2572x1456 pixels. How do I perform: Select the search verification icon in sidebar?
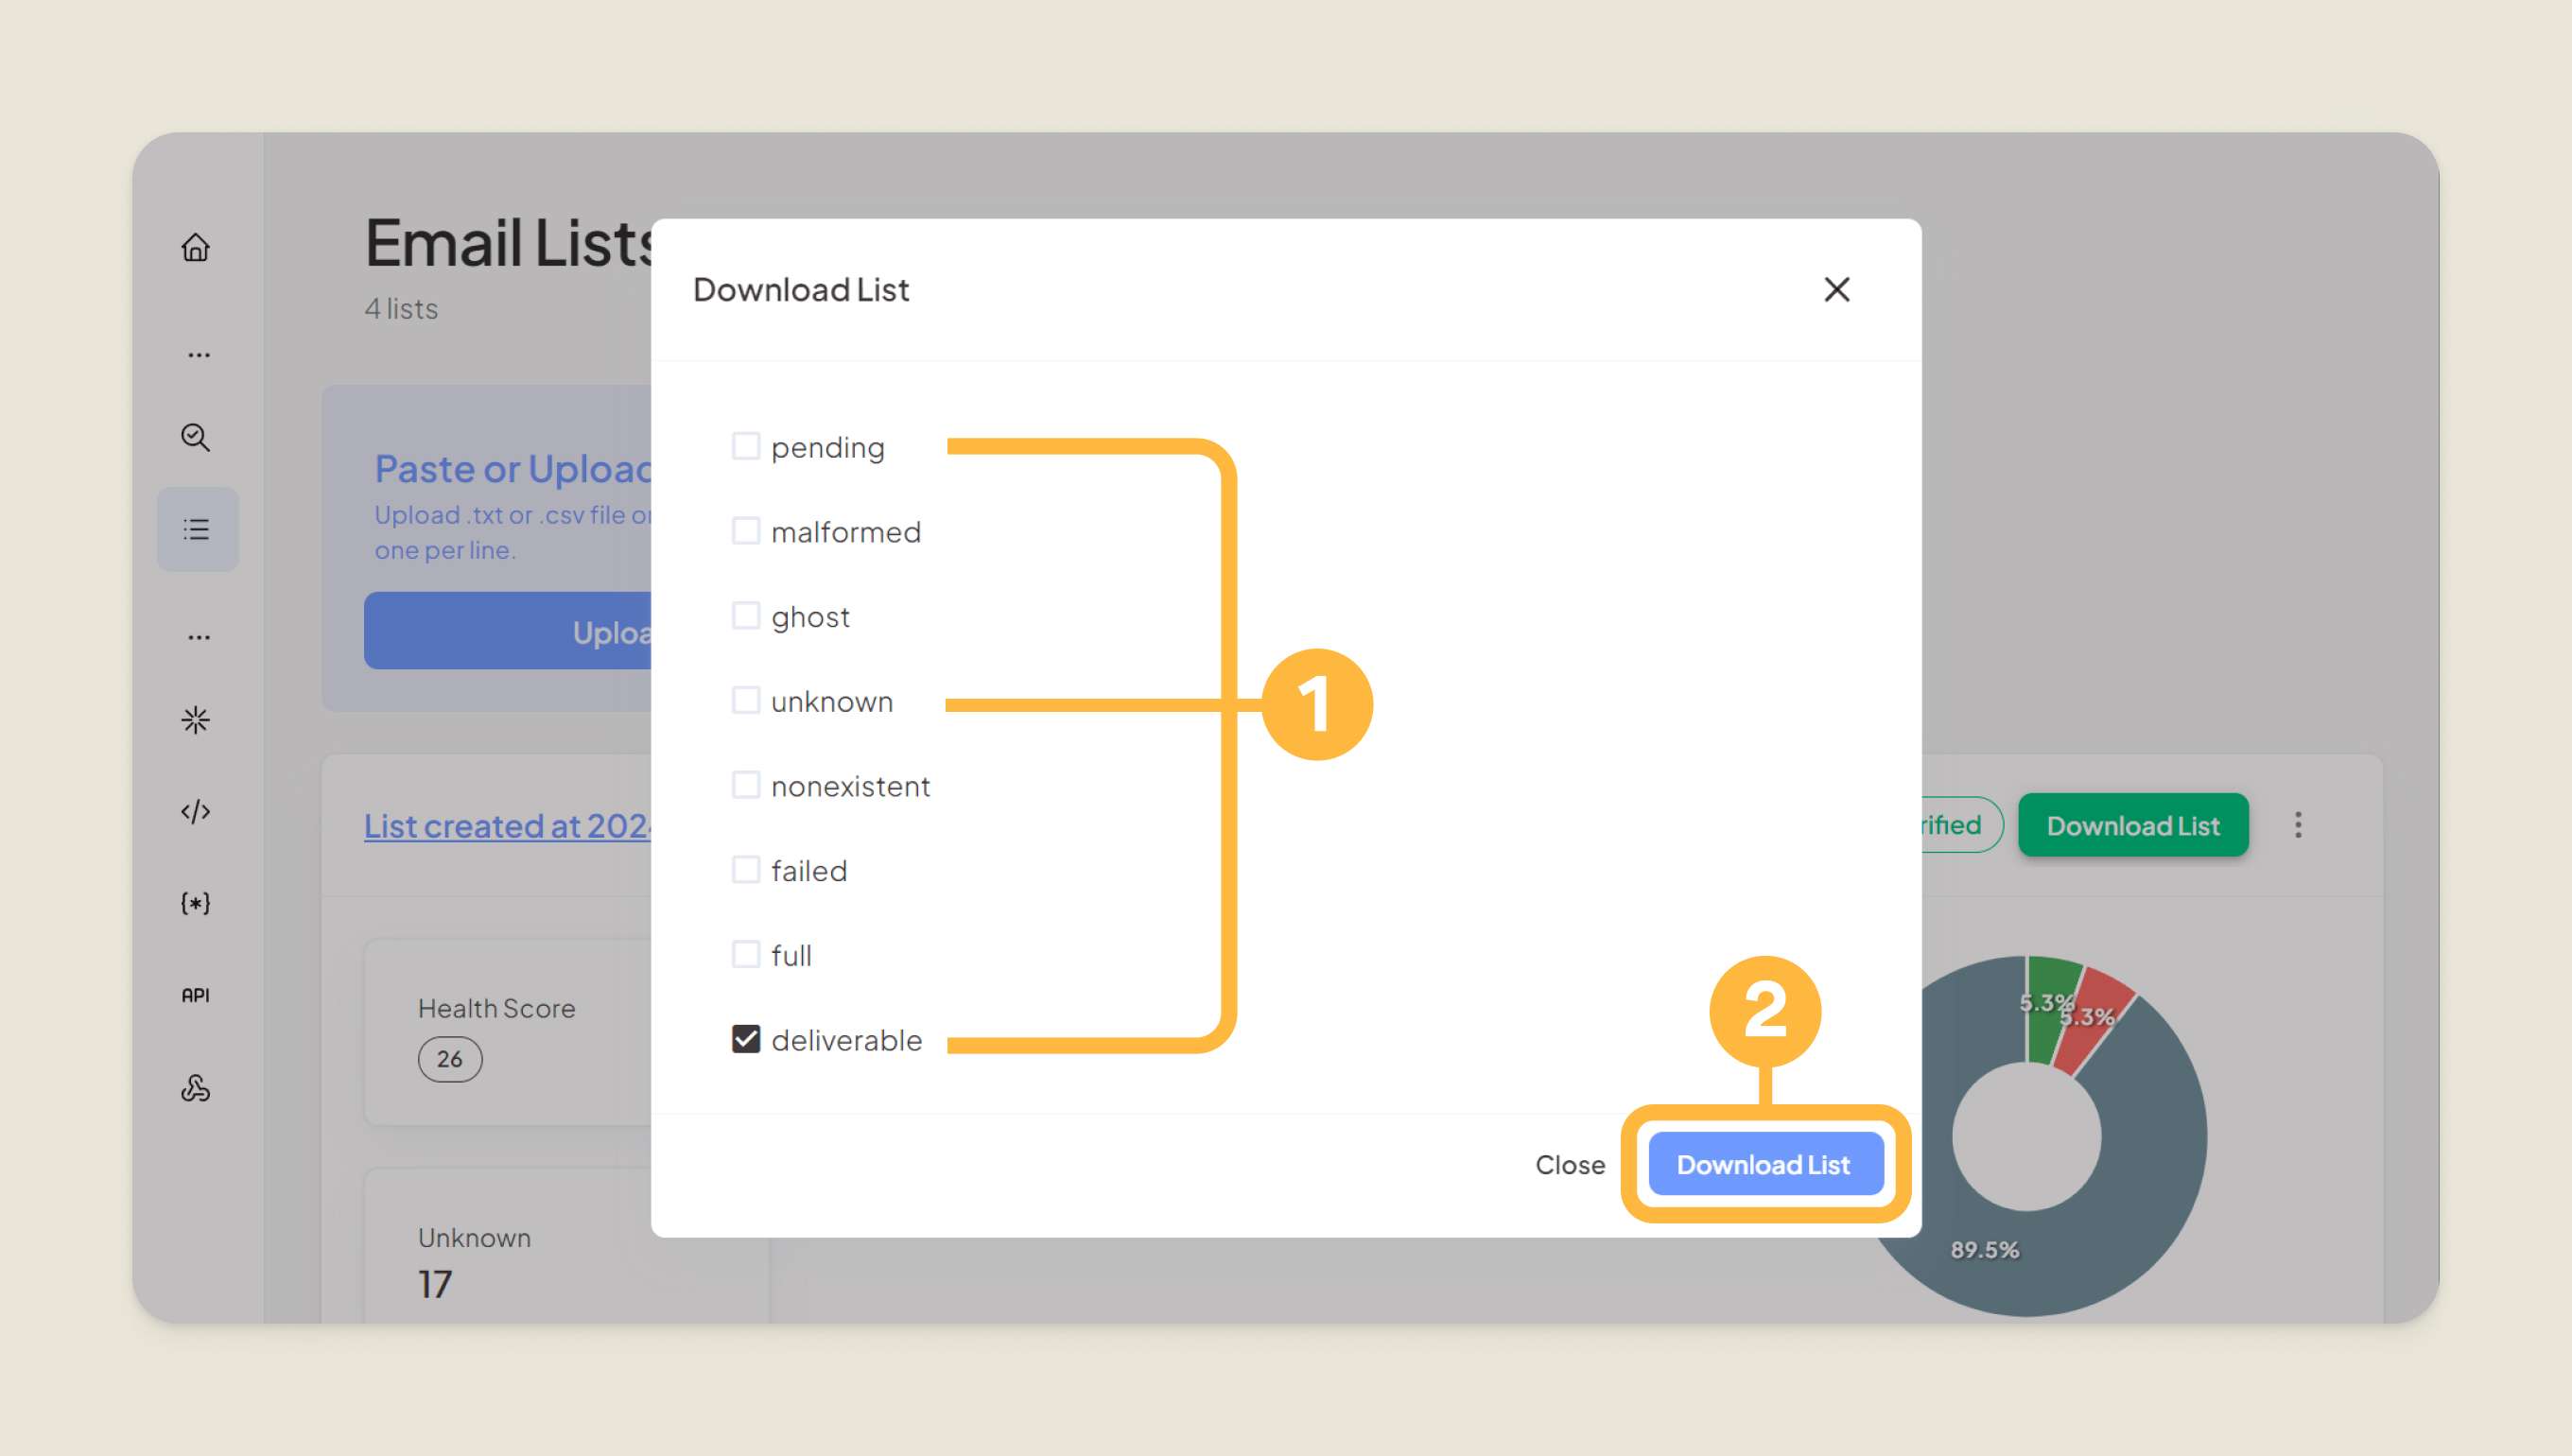(196, 437)
